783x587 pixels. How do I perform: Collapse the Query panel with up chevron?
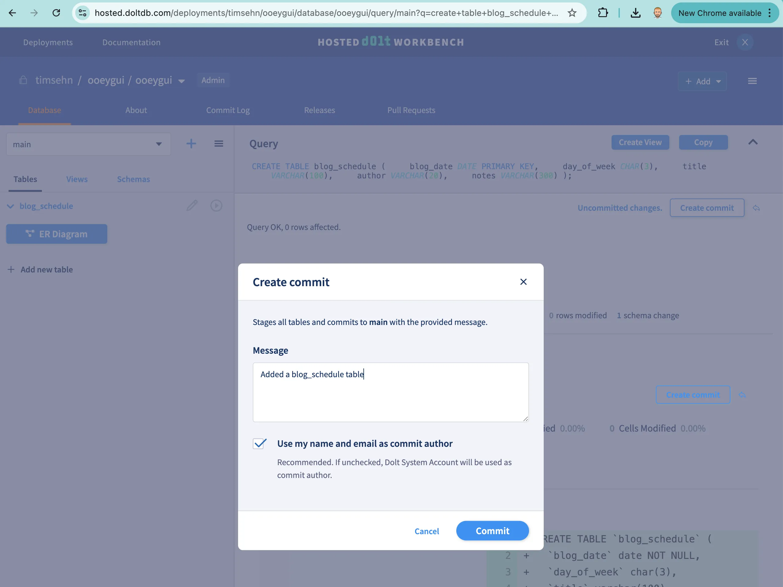tap(753, 142)
